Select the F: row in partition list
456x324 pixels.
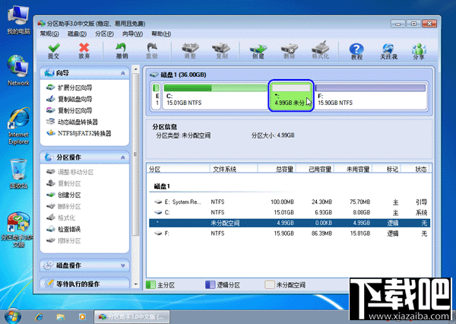point(167,235)
